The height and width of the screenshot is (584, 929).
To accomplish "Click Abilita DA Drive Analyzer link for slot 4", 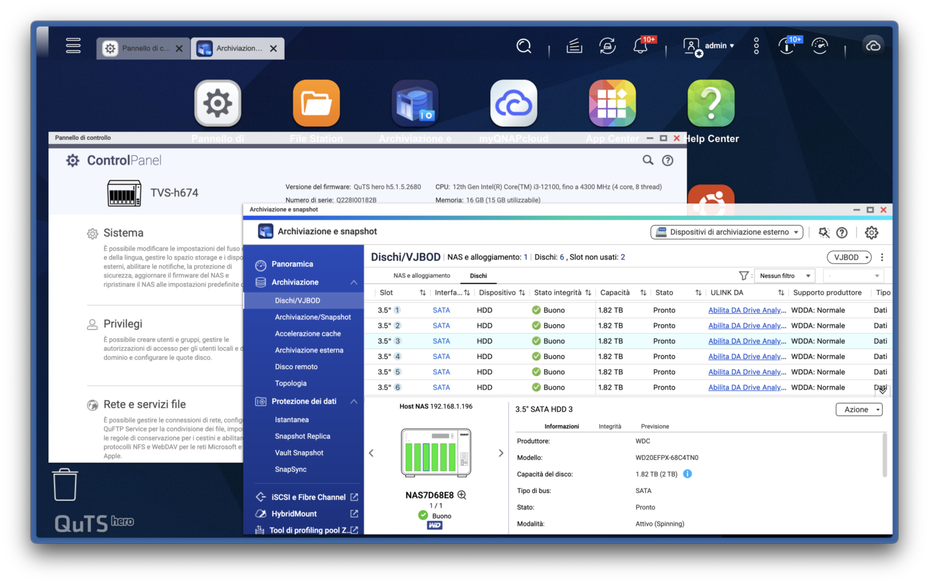I will click(747, 356).
